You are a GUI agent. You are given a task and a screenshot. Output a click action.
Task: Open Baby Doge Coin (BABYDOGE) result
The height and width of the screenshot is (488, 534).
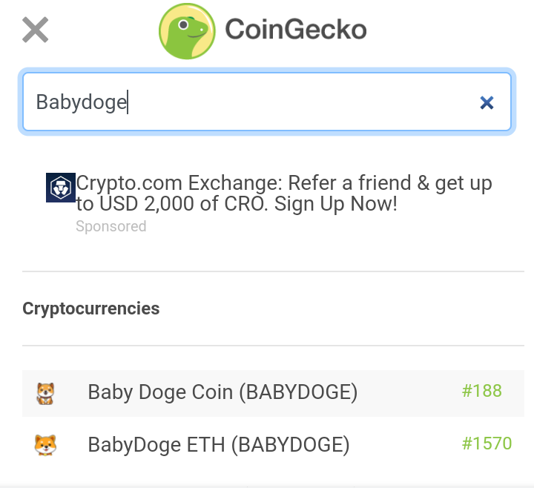coord(222,392)
